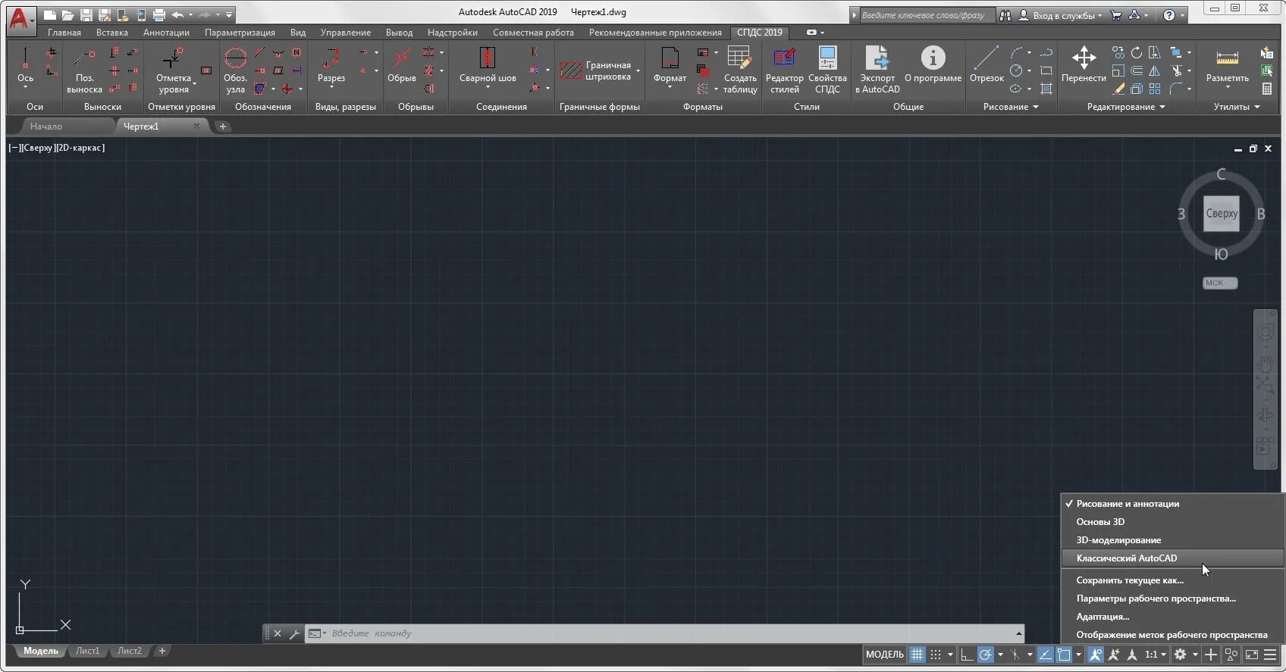1286x672 pixels.
Task: Click the Создать таблицу button
Action: click(740, 69)
